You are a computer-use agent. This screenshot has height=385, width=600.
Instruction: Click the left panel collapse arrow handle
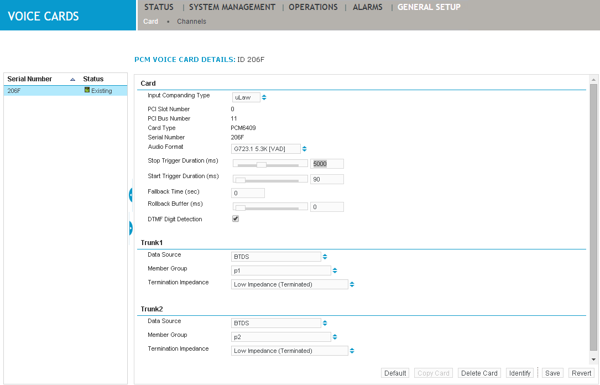pos(131,195)
